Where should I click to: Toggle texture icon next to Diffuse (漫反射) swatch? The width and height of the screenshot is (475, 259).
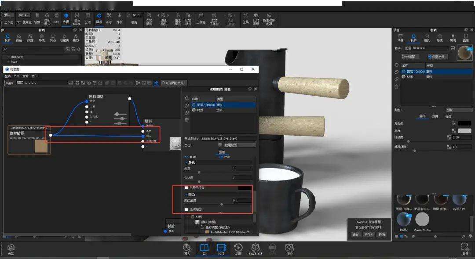pyautogui.click(x=454, y=123)
